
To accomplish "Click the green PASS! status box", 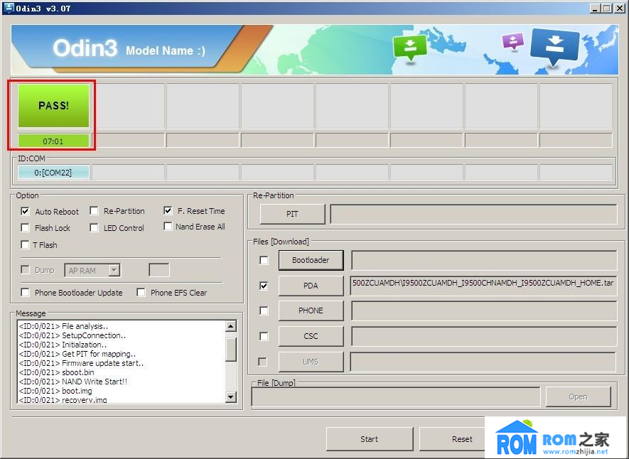I will click(x=53, y=105).
